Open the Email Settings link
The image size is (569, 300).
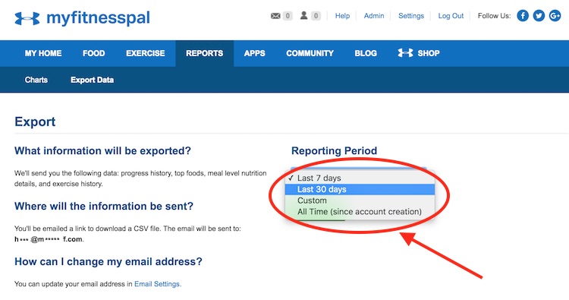coord(157,284)
